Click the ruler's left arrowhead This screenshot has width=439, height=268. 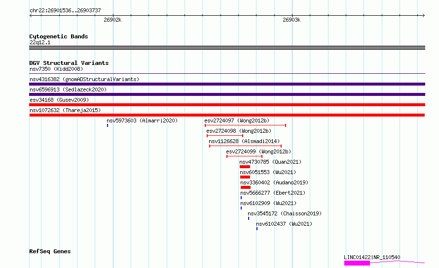31,16
